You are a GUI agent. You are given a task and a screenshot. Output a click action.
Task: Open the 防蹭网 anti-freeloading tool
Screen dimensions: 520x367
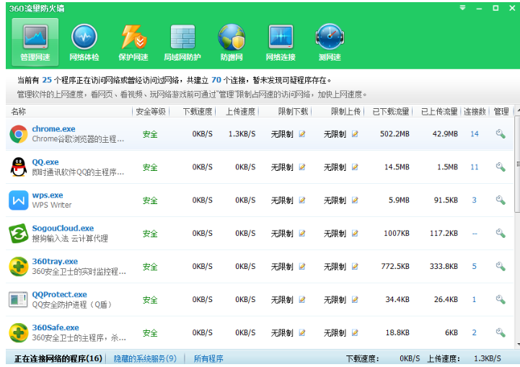tap(232, 42)
